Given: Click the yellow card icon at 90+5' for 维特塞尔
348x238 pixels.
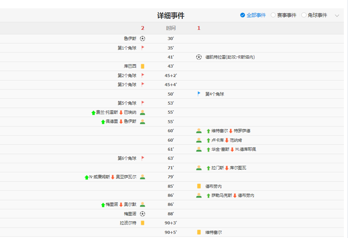Looking at the screenshot, I should pos(199,232).
